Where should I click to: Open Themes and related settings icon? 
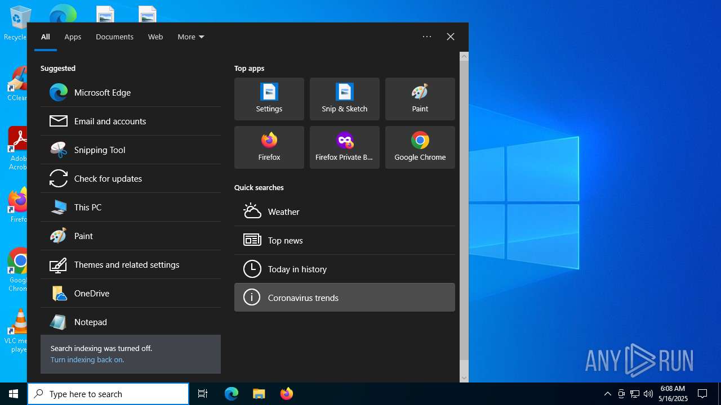tap(59, 264)
